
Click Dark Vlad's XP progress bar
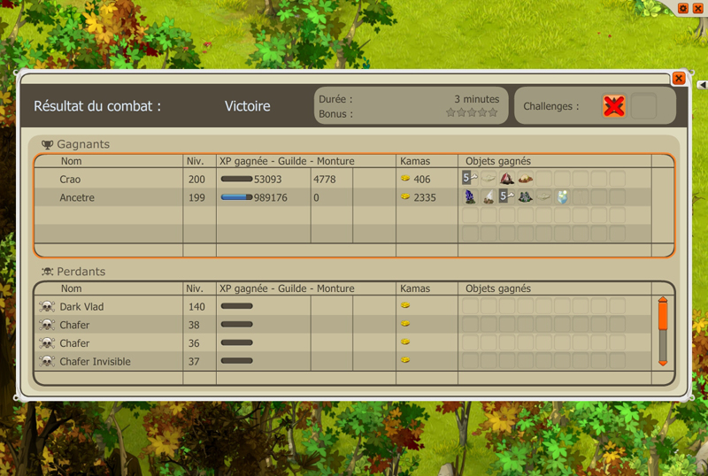coord(236,306)
